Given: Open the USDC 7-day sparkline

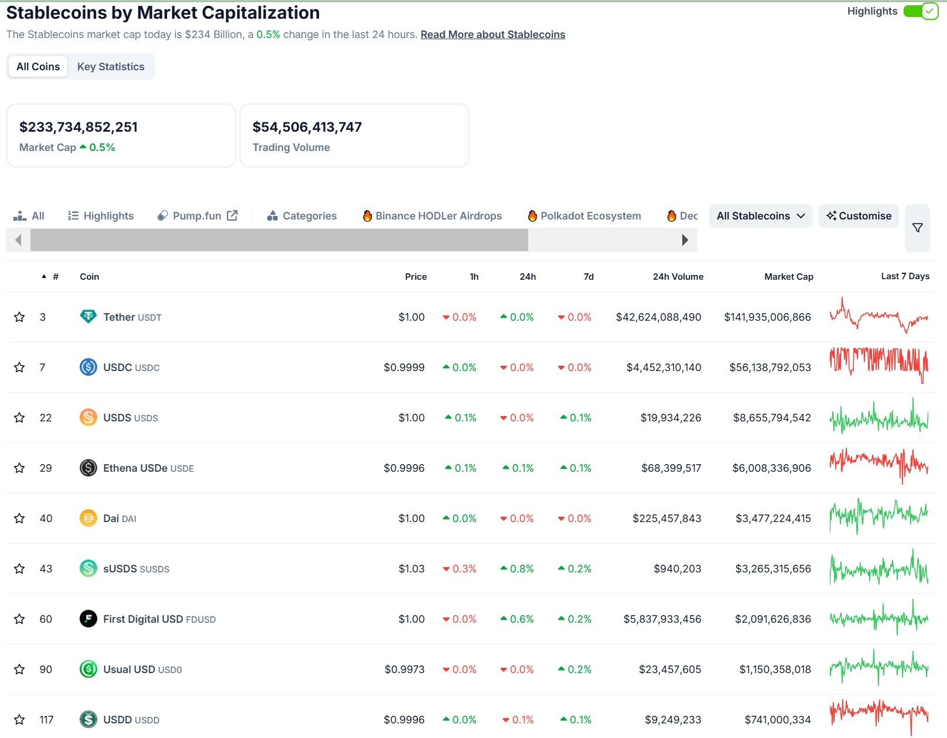Looking at the screenshot, I should 879,366.
